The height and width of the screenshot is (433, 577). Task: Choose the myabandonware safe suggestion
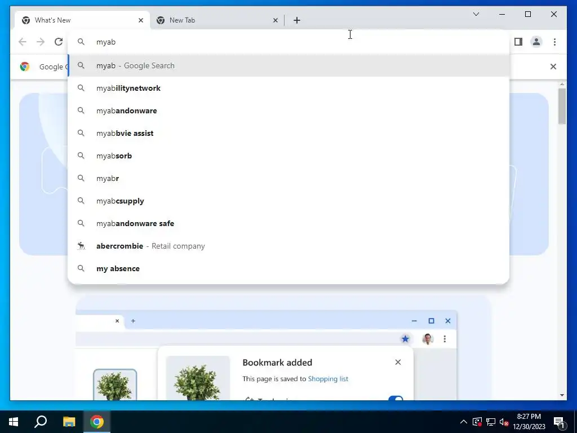pos(289,223)
